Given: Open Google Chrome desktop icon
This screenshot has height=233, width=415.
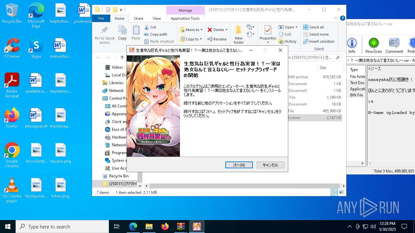Looking at the screenshot, I should [12, 155].
